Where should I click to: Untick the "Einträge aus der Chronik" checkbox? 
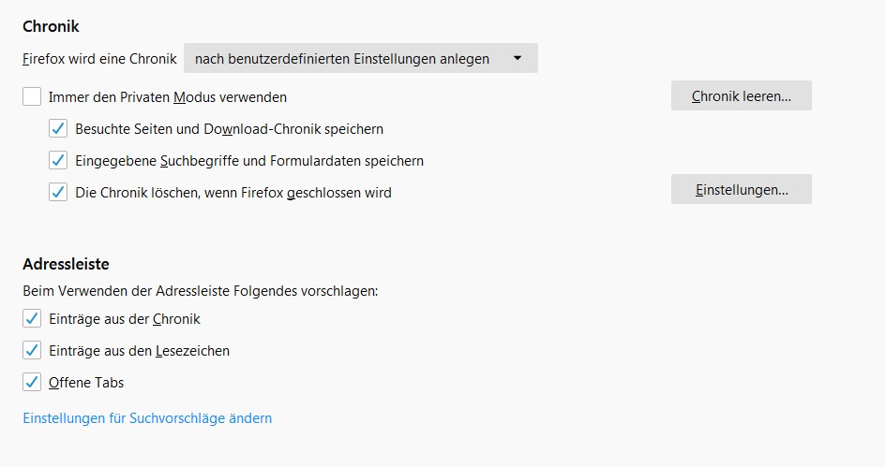[32, 318]
